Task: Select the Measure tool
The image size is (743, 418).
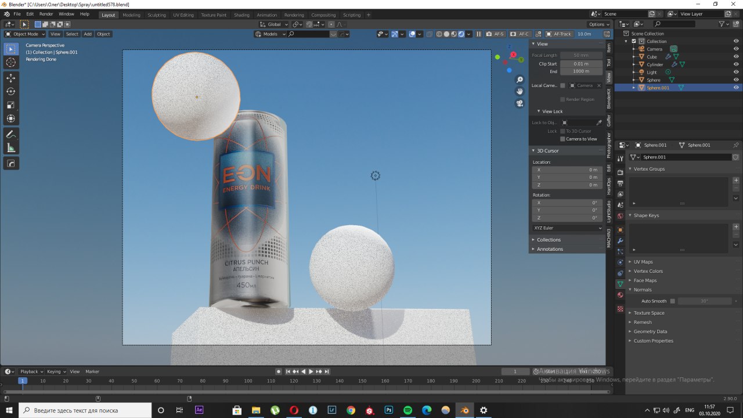Action: [x=11, y=148]
